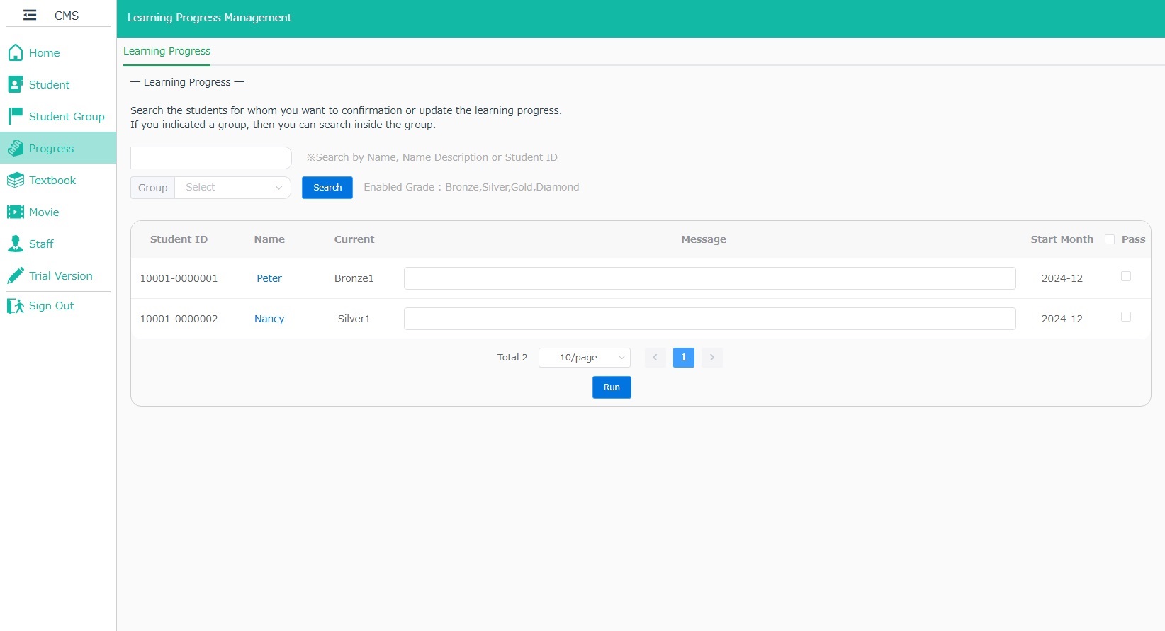1165x631 pixels.
Task: Expand the 10/page size dropdown
Action: pyautogui.click(x=584, y=358)
